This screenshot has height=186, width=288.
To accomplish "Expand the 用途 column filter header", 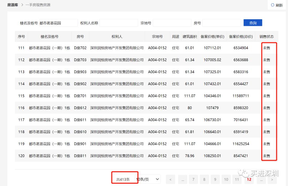I will [x=175, y=36].
